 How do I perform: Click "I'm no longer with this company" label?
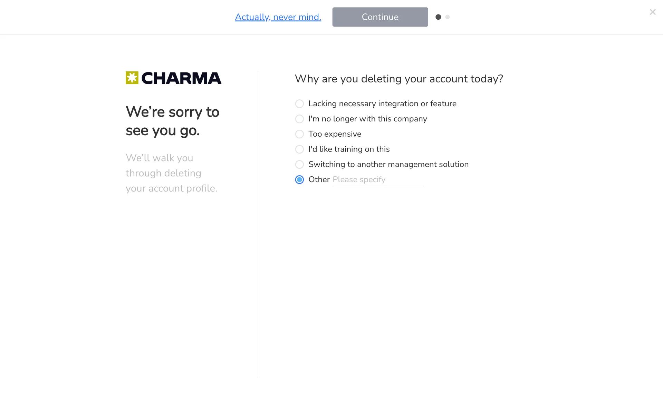coord(367,119)
